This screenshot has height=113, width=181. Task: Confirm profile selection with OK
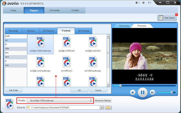click(x=79, y=90)
